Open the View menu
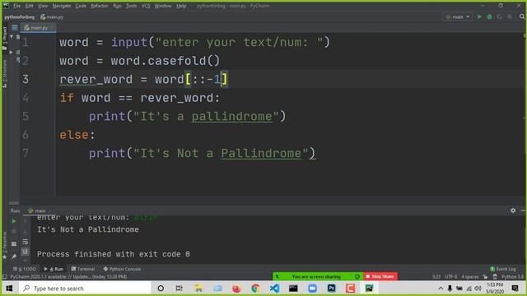527x296 pixels. coord(43,6)
